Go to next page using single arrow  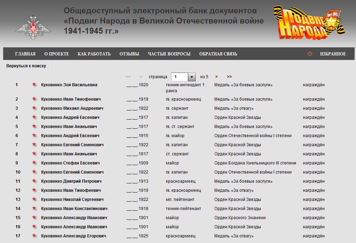pyautogui.click(x=216, y=77)
